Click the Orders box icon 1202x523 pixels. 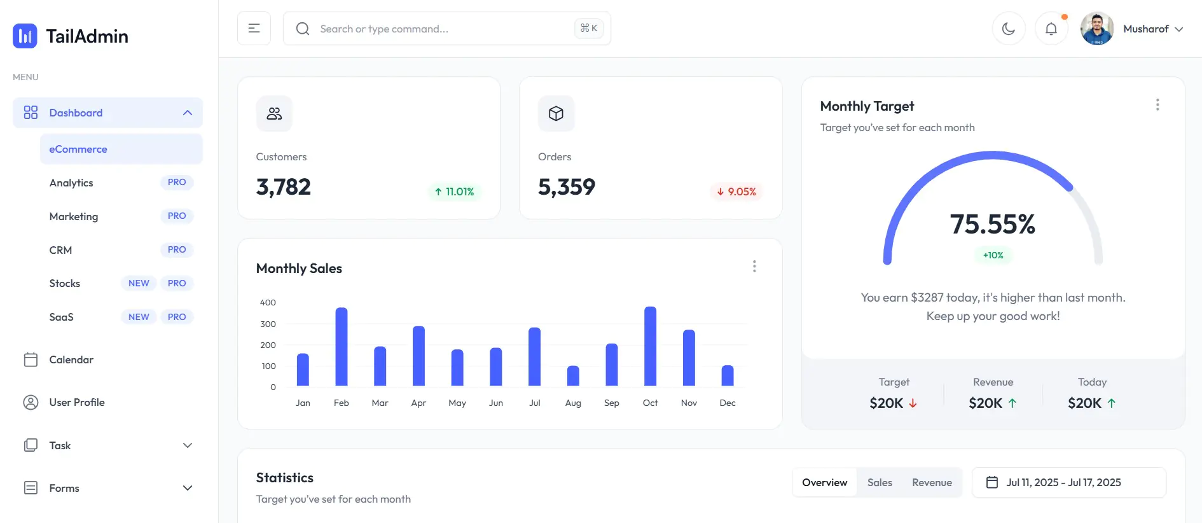(x=556, y=114)
